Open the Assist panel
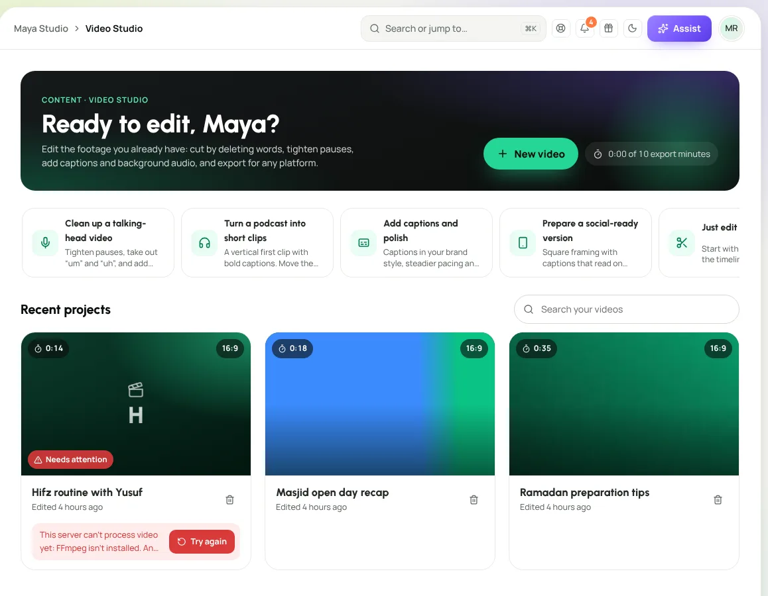 [679, 28]
